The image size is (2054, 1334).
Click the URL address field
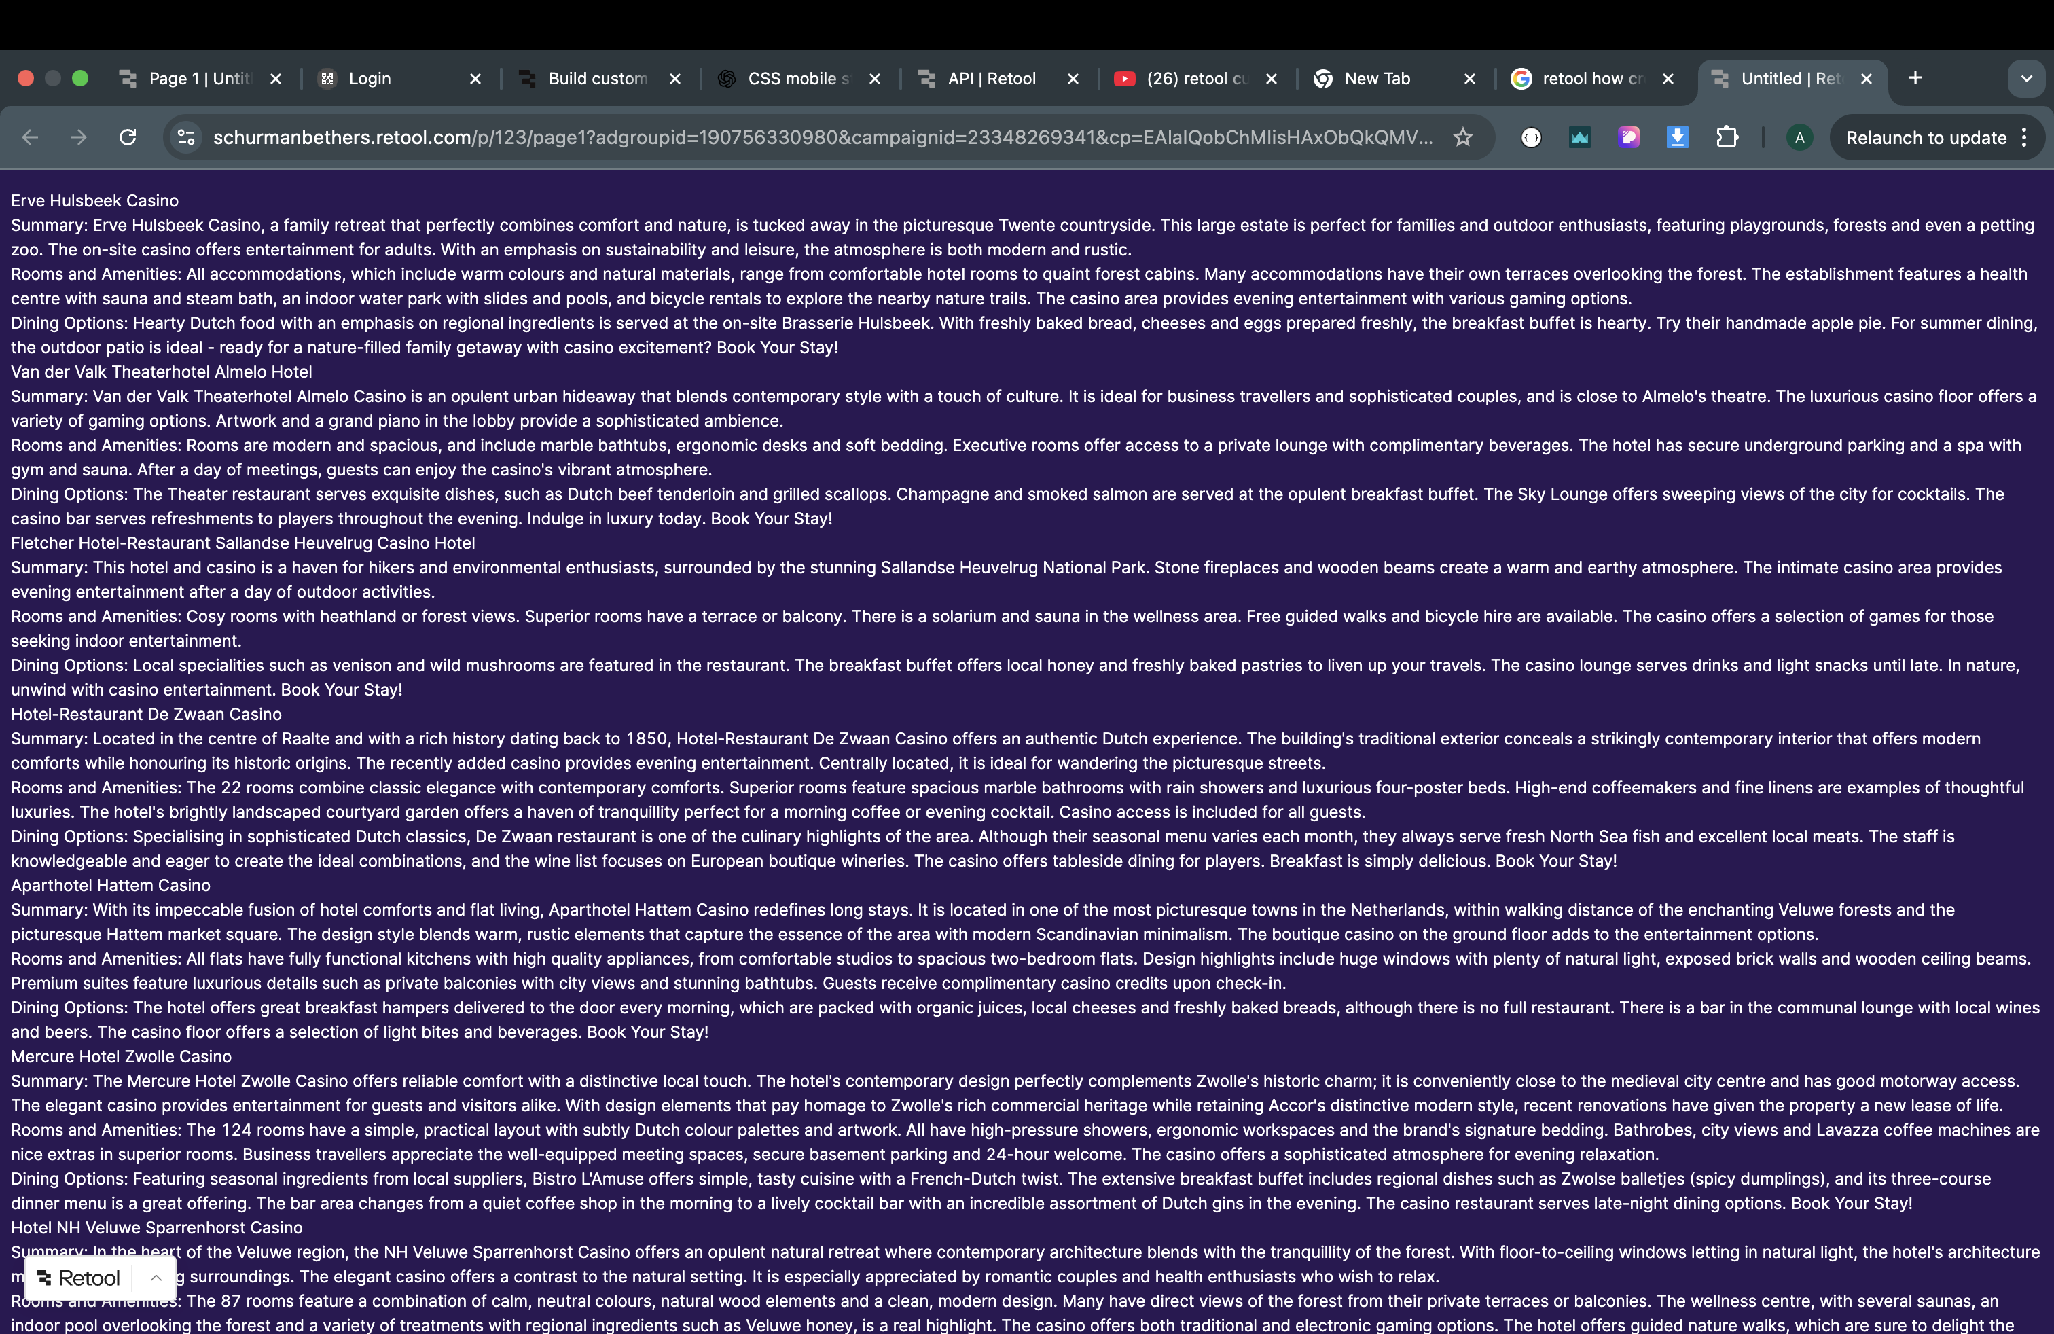(820, 137)
